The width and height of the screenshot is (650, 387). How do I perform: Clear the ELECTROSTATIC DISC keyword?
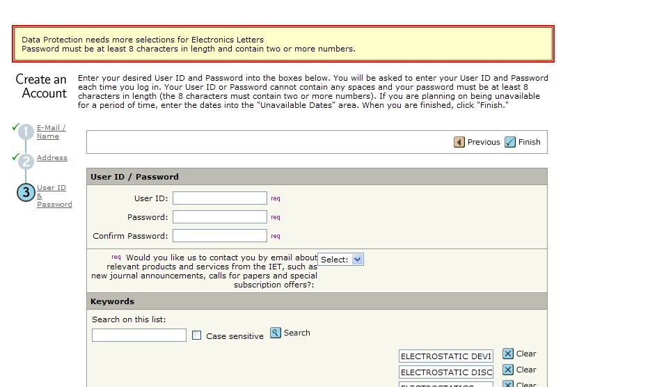(508, 370)
